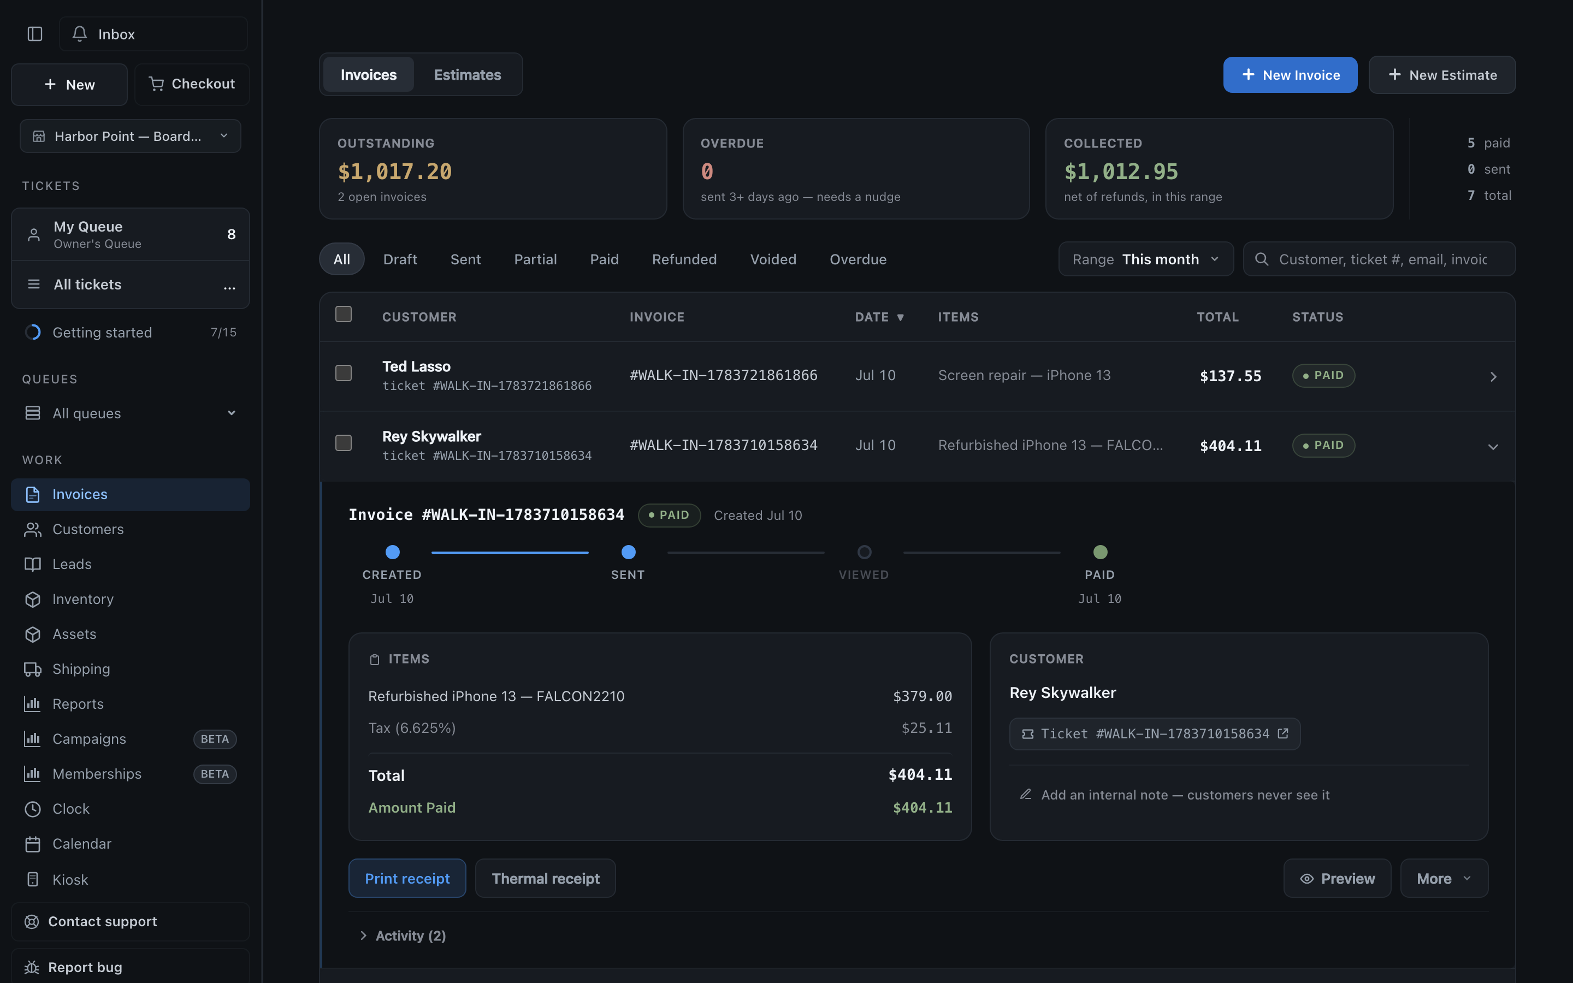1573x983 pixels.
Task: Click the VIEWED timeline step dot
Action: (864, 552)
